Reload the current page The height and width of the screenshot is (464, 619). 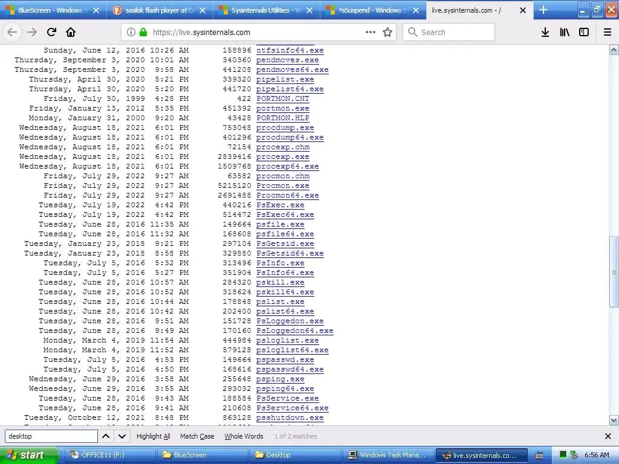[51, 33]
